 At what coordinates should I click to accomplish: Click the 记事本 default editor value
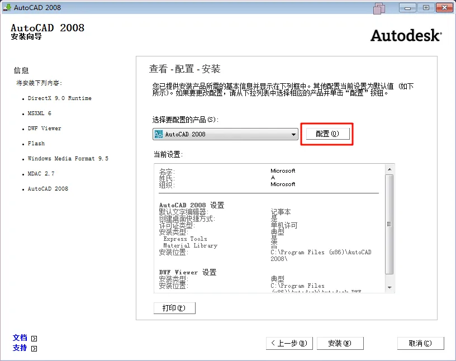(x=281, y=212)
